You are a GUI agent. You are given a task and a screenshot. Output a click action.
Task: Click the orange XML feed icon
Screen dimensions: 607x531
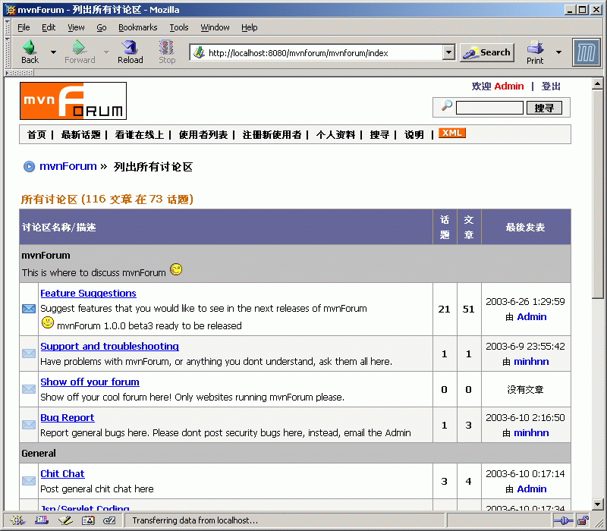pyautogui.click(x=452, y=134)
